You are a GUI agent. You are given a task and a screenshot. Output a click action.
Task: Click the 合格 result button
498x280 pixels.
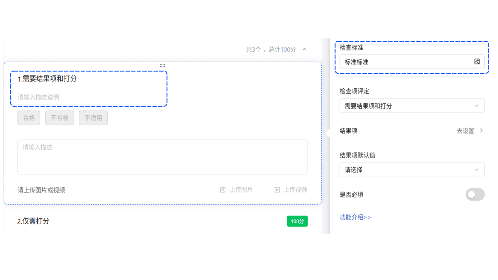point(29,118)
